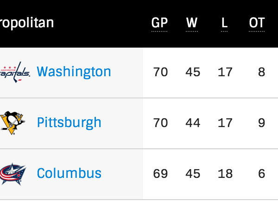Click the Washington Capitals logo
Image resolution: width=278 pixels, height=201 pixels.
tap(15, 72)
